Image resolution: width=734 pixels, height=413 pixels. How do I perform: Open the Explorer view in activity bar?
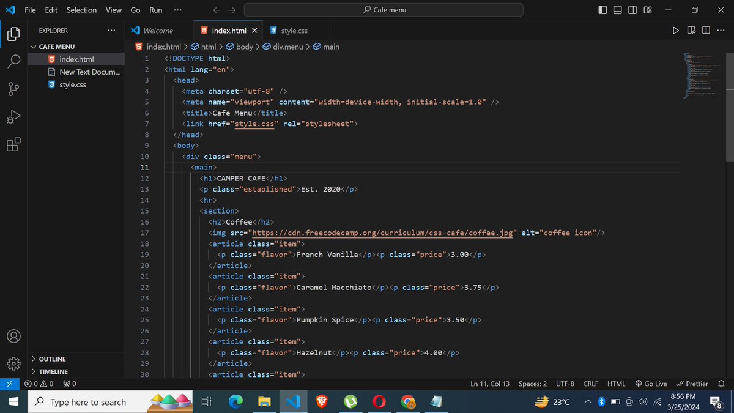[x=13, y=34]
